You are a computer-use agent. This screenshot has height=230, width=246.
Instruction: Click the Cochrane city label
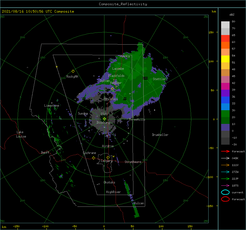89,153
